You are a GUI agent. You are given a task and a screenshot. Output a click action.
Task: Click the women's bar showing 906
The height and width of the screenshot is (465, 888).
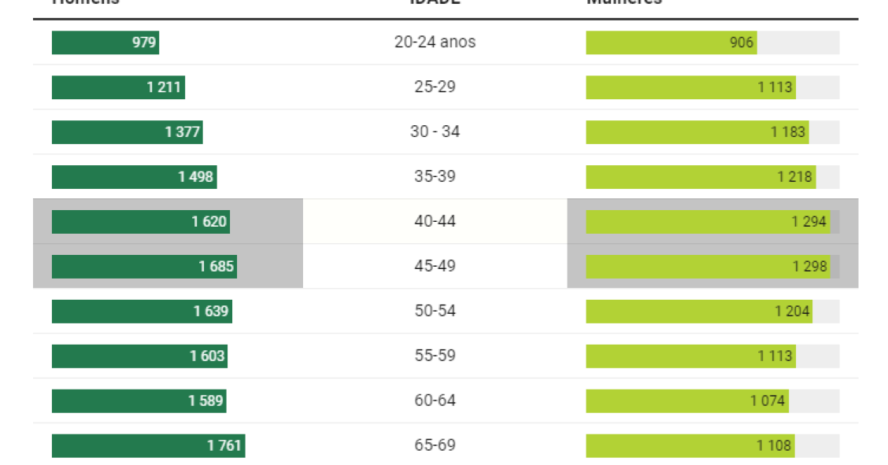coord(672,42)
